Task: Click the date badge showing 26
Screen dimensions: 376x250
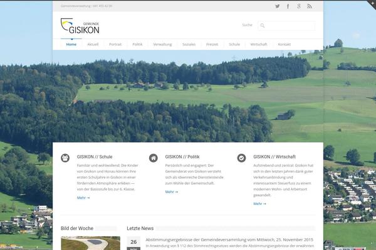Action: [133, 243]
